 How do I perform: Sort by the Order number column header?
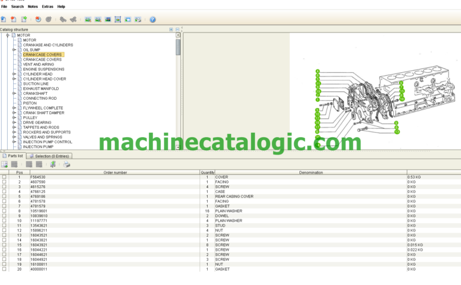[x=115, y=172]
